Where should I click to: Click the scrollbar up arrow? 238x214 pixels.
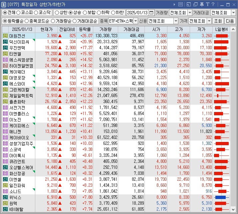coord(233,29)
